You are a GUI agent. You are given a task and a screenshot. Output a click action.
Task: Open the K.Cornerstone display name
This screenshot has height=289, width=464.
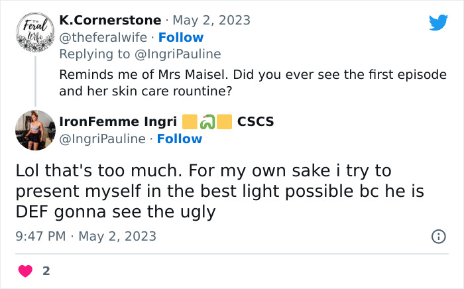click(x=110, y=20)
